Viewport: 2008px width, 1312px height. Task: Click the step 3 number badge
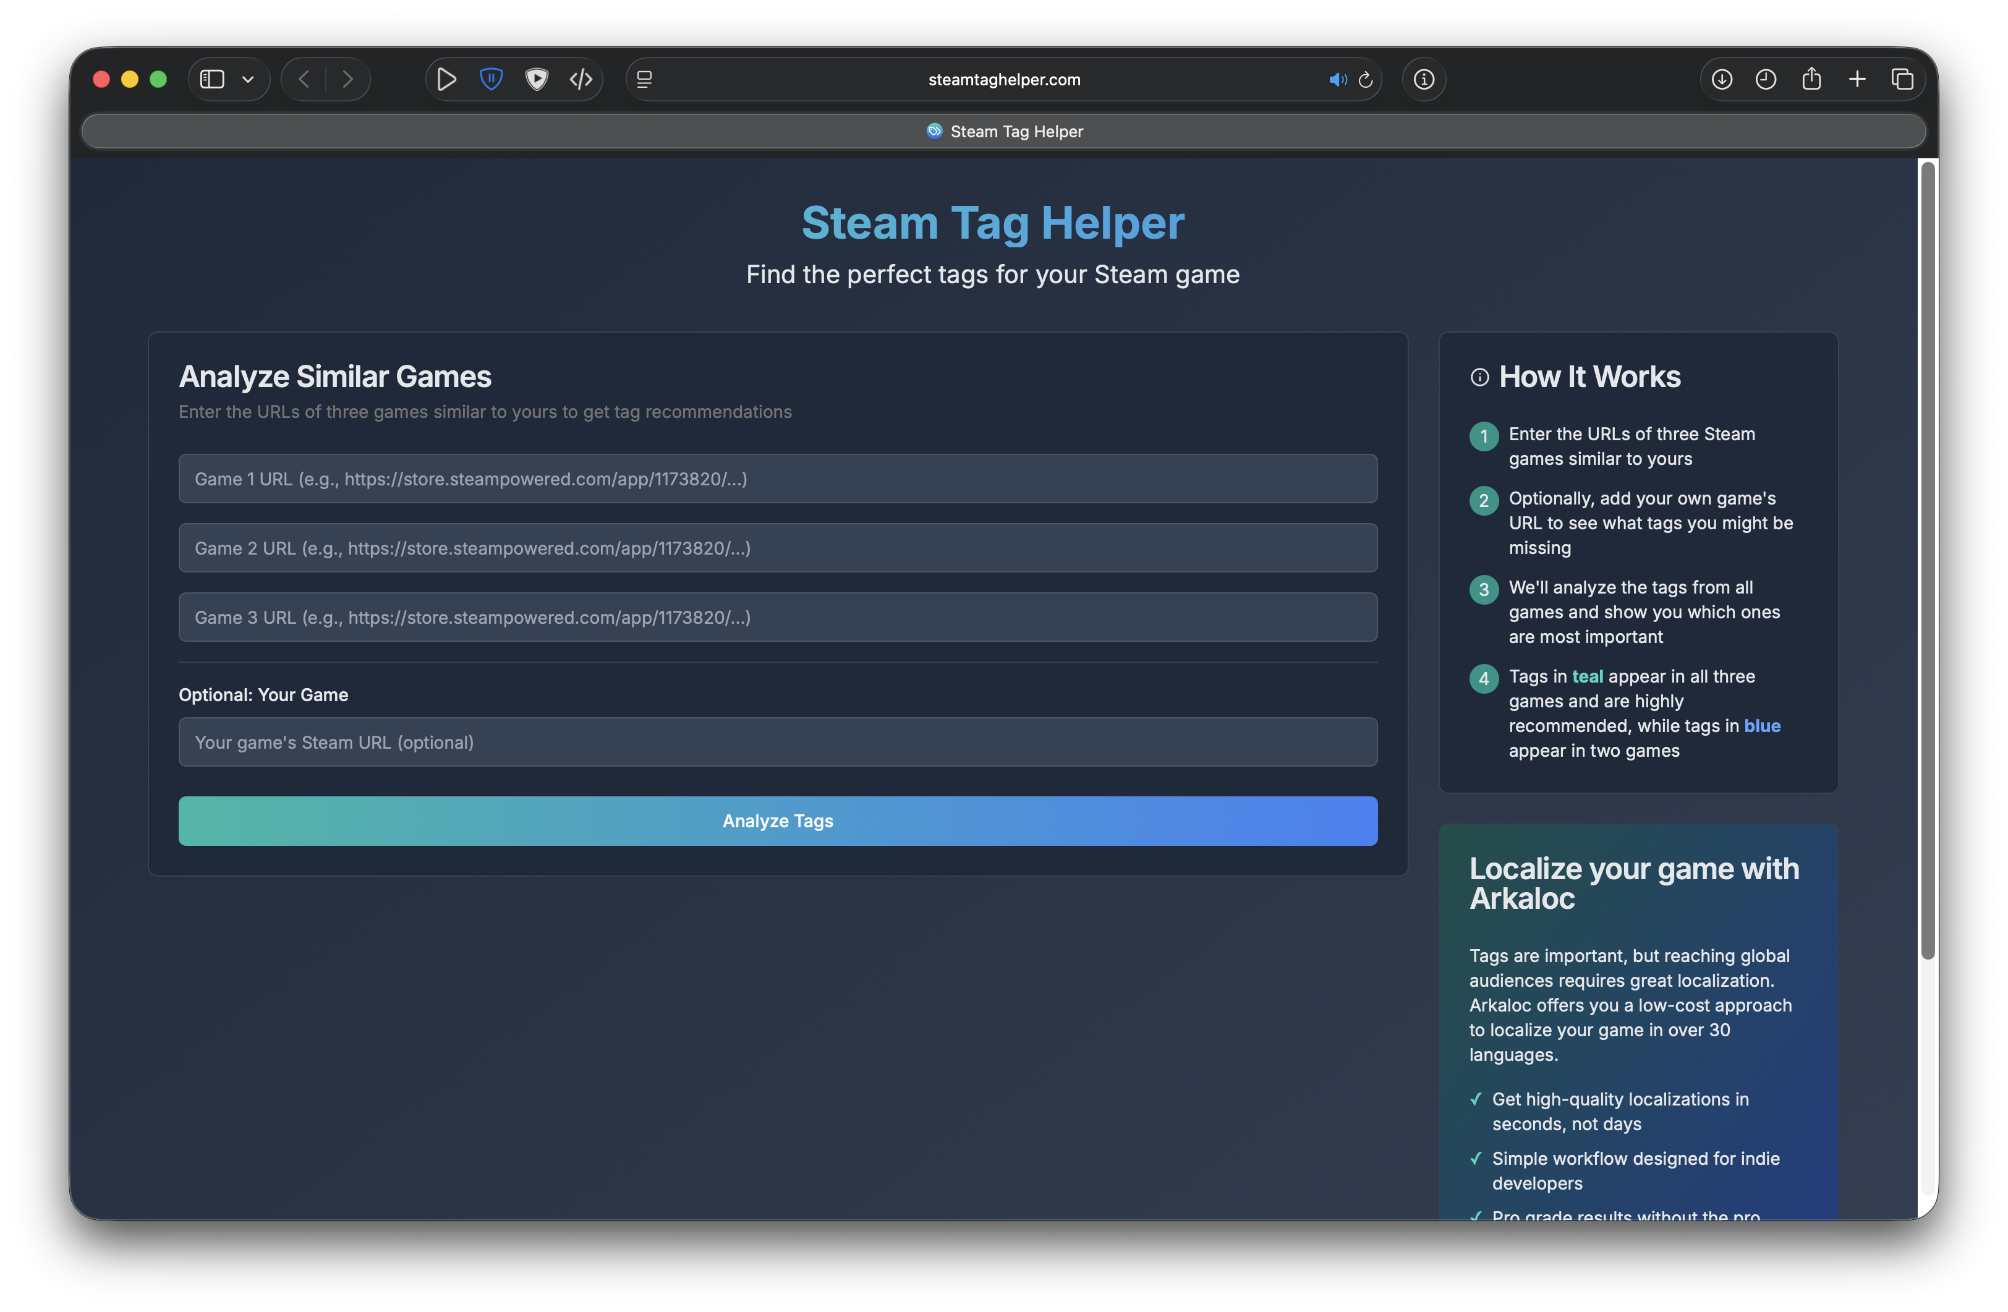click(1484, 590)
